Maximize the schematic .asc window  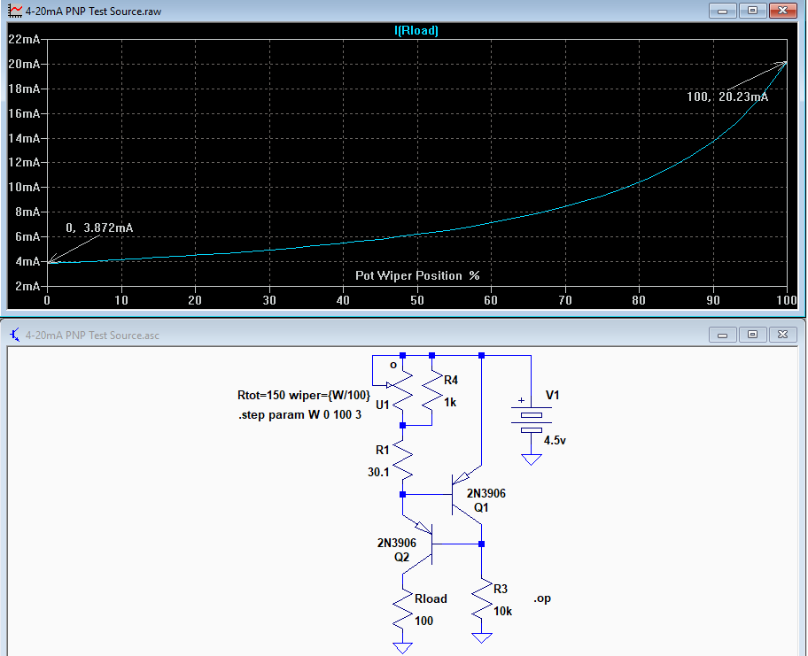click(752, 336)
